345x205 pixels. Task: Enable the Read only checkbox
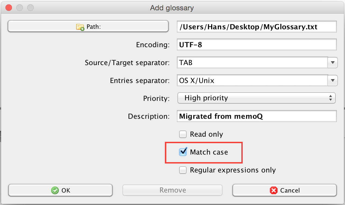[x=183, y=134]
